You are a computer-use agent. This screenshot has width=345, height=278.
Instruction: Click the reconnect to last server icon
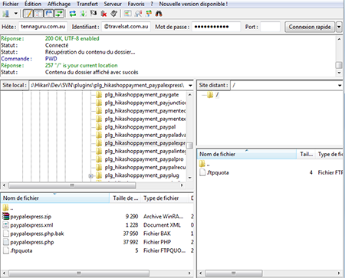(x=114, y=14)
